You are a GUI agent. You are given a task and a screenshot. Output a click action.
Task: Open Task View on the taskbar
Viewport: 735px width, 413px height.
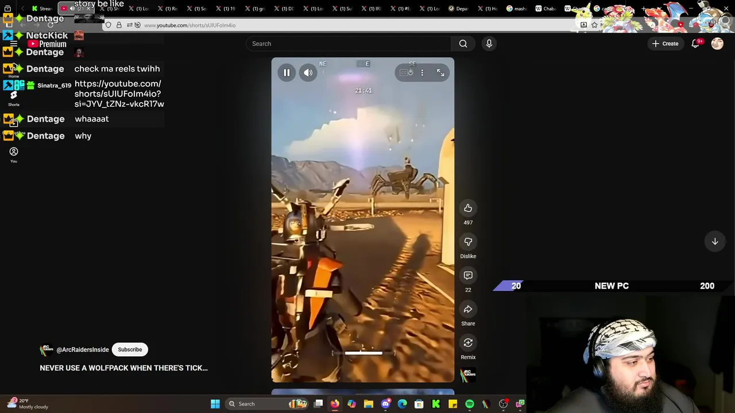point(319,404)
